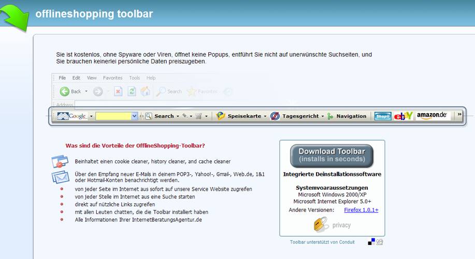Click the Favorites star button
The width and height of the screenshot is (475, 259).
tap(202, 92)
